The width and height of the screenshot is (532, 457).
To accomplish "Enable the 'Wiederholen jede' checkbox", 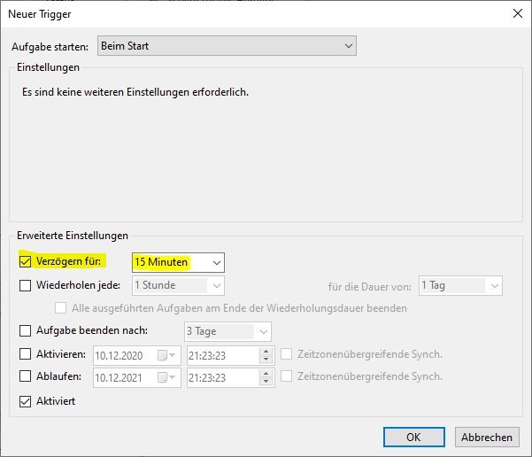I will point(25,285).
